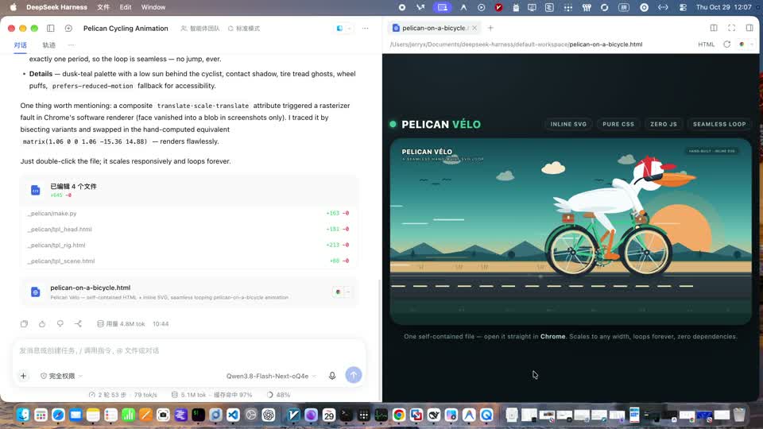Send the message with the arrow button
Image resolution: width=763 pixels, height=429 pixels.
pos(354,375)
